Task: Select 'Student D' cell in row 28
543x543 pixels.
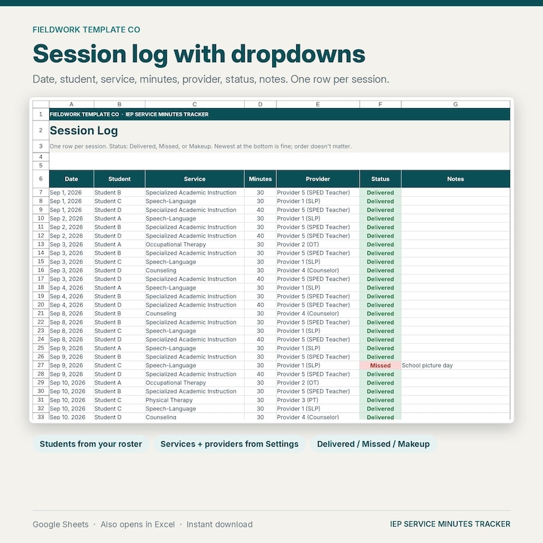Action: pyautogui.click(x=120, y=374)
